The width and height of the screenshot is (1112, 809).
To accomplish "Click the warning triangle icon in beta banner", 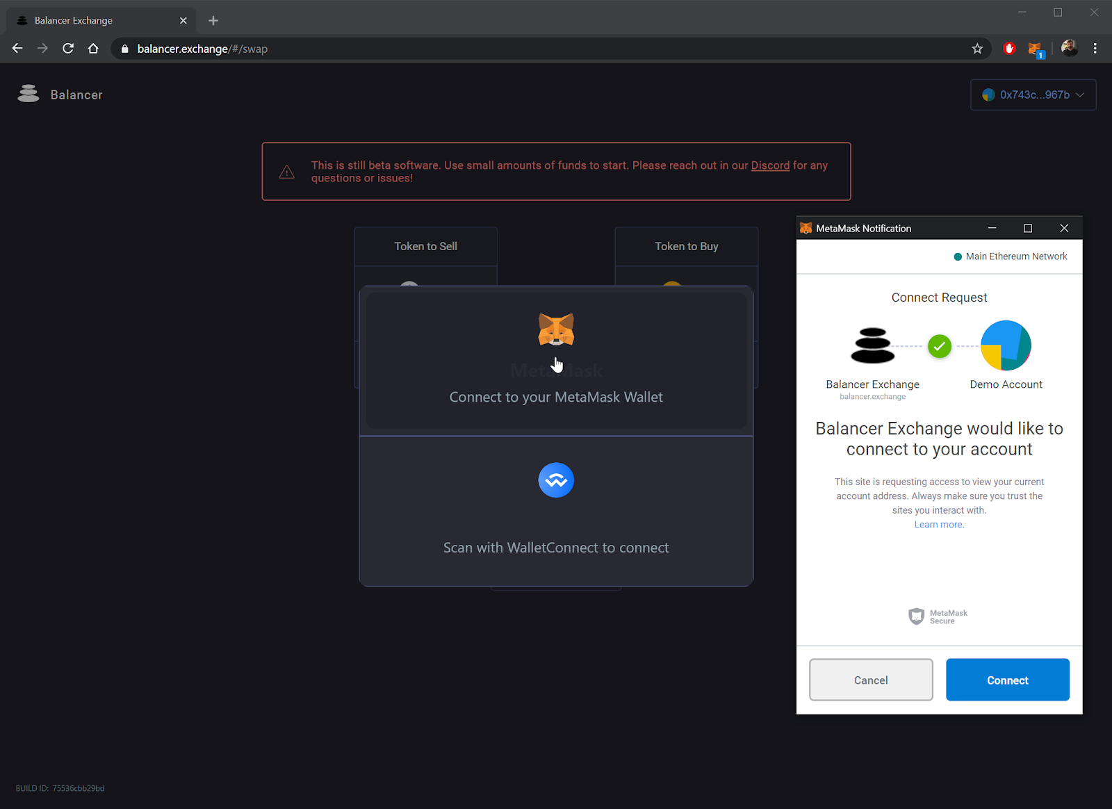I will (x=287, y=172).
